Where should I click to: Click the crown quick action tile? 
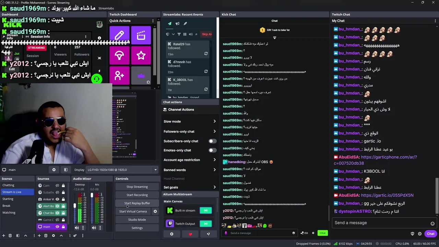tap(141, 75)
